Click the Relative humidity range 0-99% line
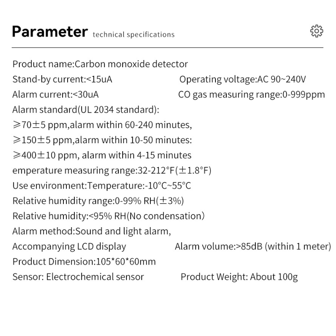The height and width of the screenshot is (336, 336). click(98, 201)
